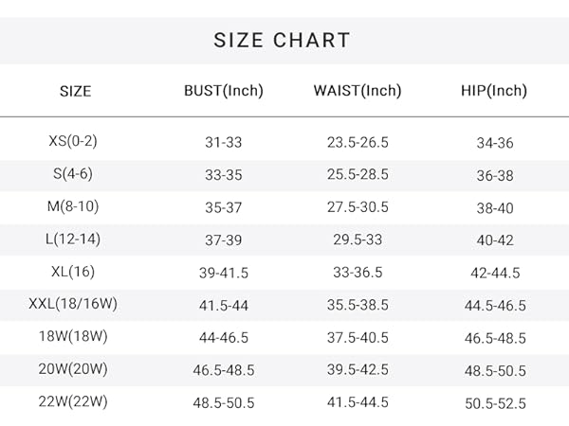The image size is (569, 426).
Task: Click the 42-44.5 hip value
Action: (x=495, y=273)
